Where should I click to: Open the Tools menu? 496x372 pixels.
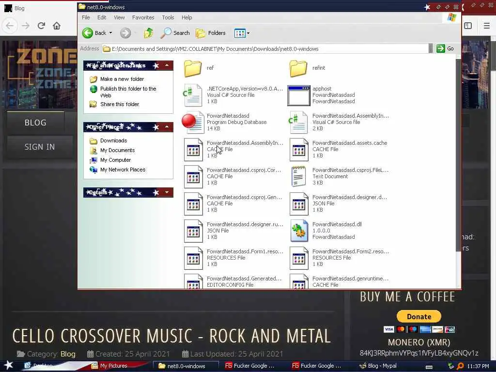168,17
